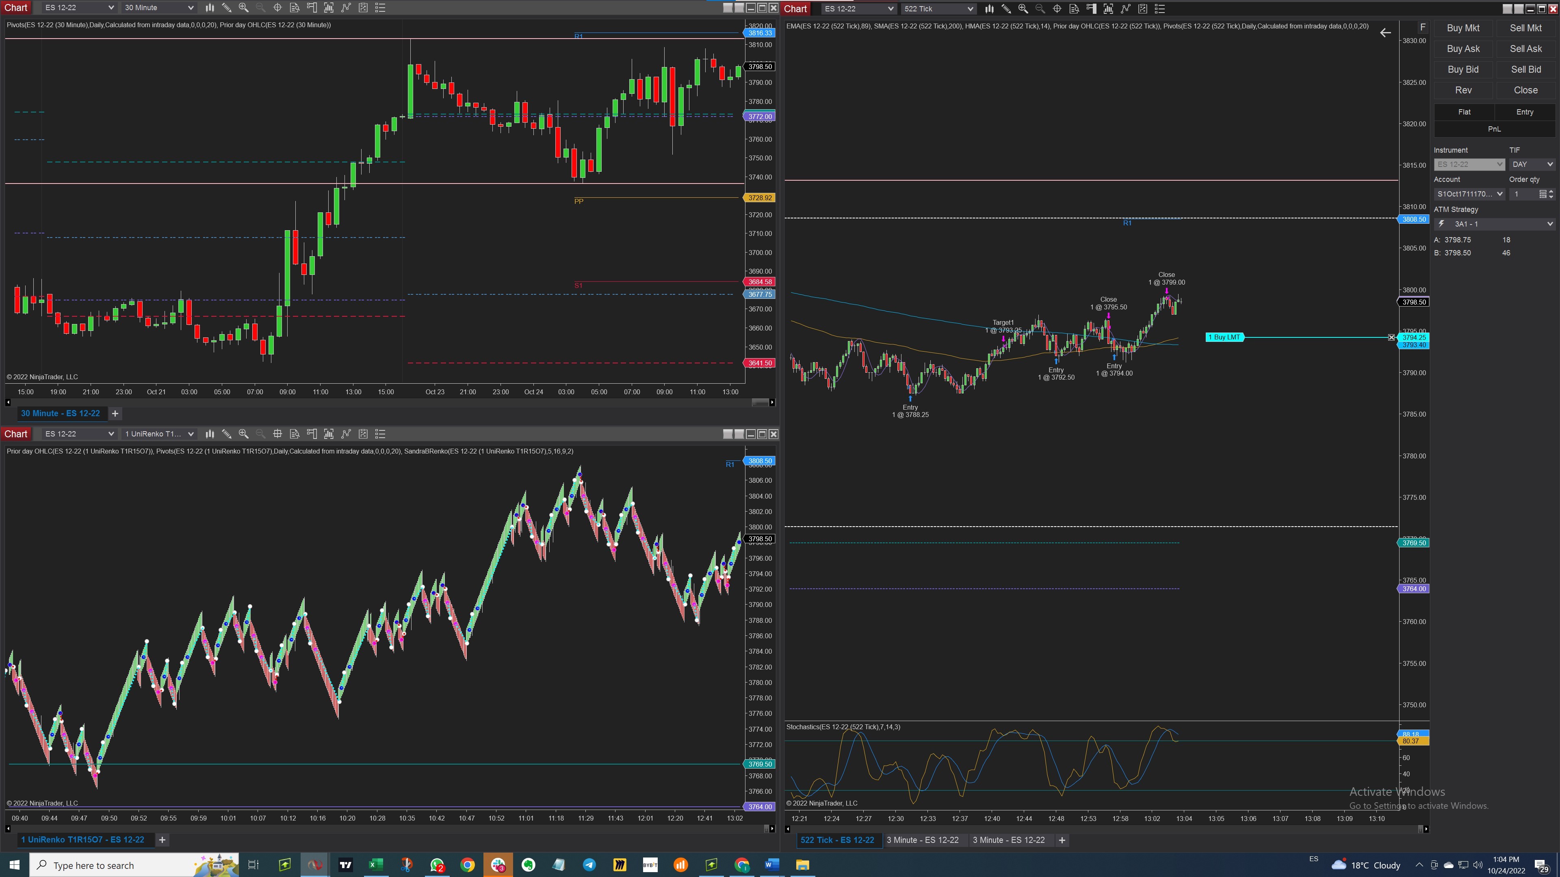This screenshot has height=877, width=1560.
Task: Toggle crosshair cursor on 522 Tick chart
Action: pyautogui.click(x=1057, y=9)
